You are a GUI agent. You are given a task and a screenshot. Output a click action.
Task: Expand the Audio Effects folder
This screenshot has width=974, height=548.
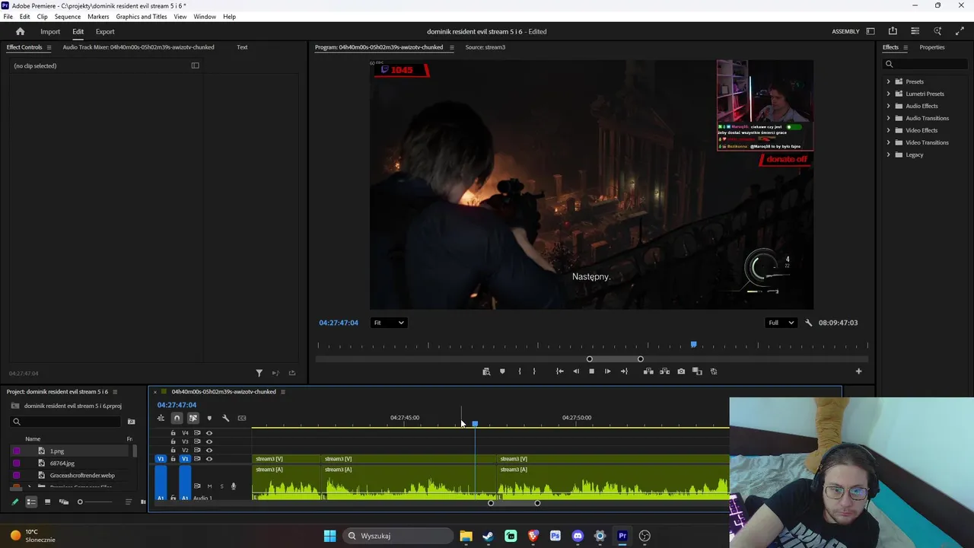(x=888, y=106)
